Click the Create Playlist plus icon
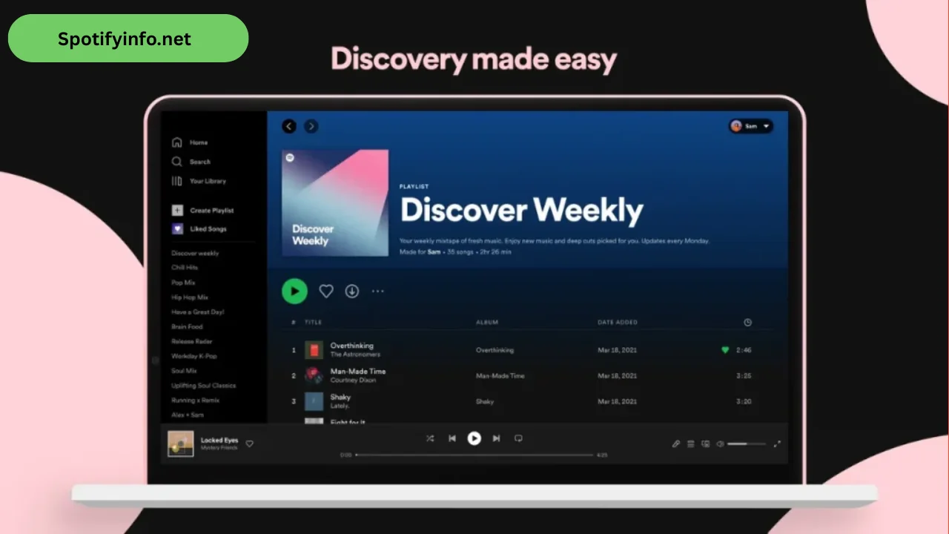 pos(177,211)
